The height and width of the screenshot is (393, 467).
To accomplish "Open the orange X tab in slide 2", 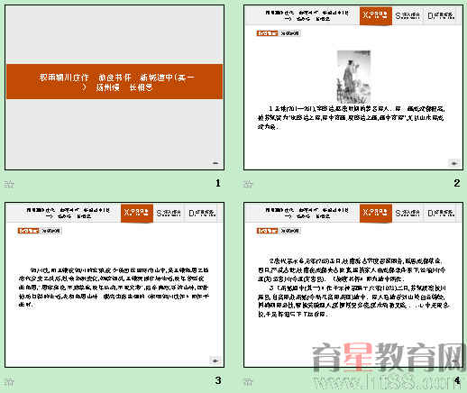I will [x=376, y=15].
